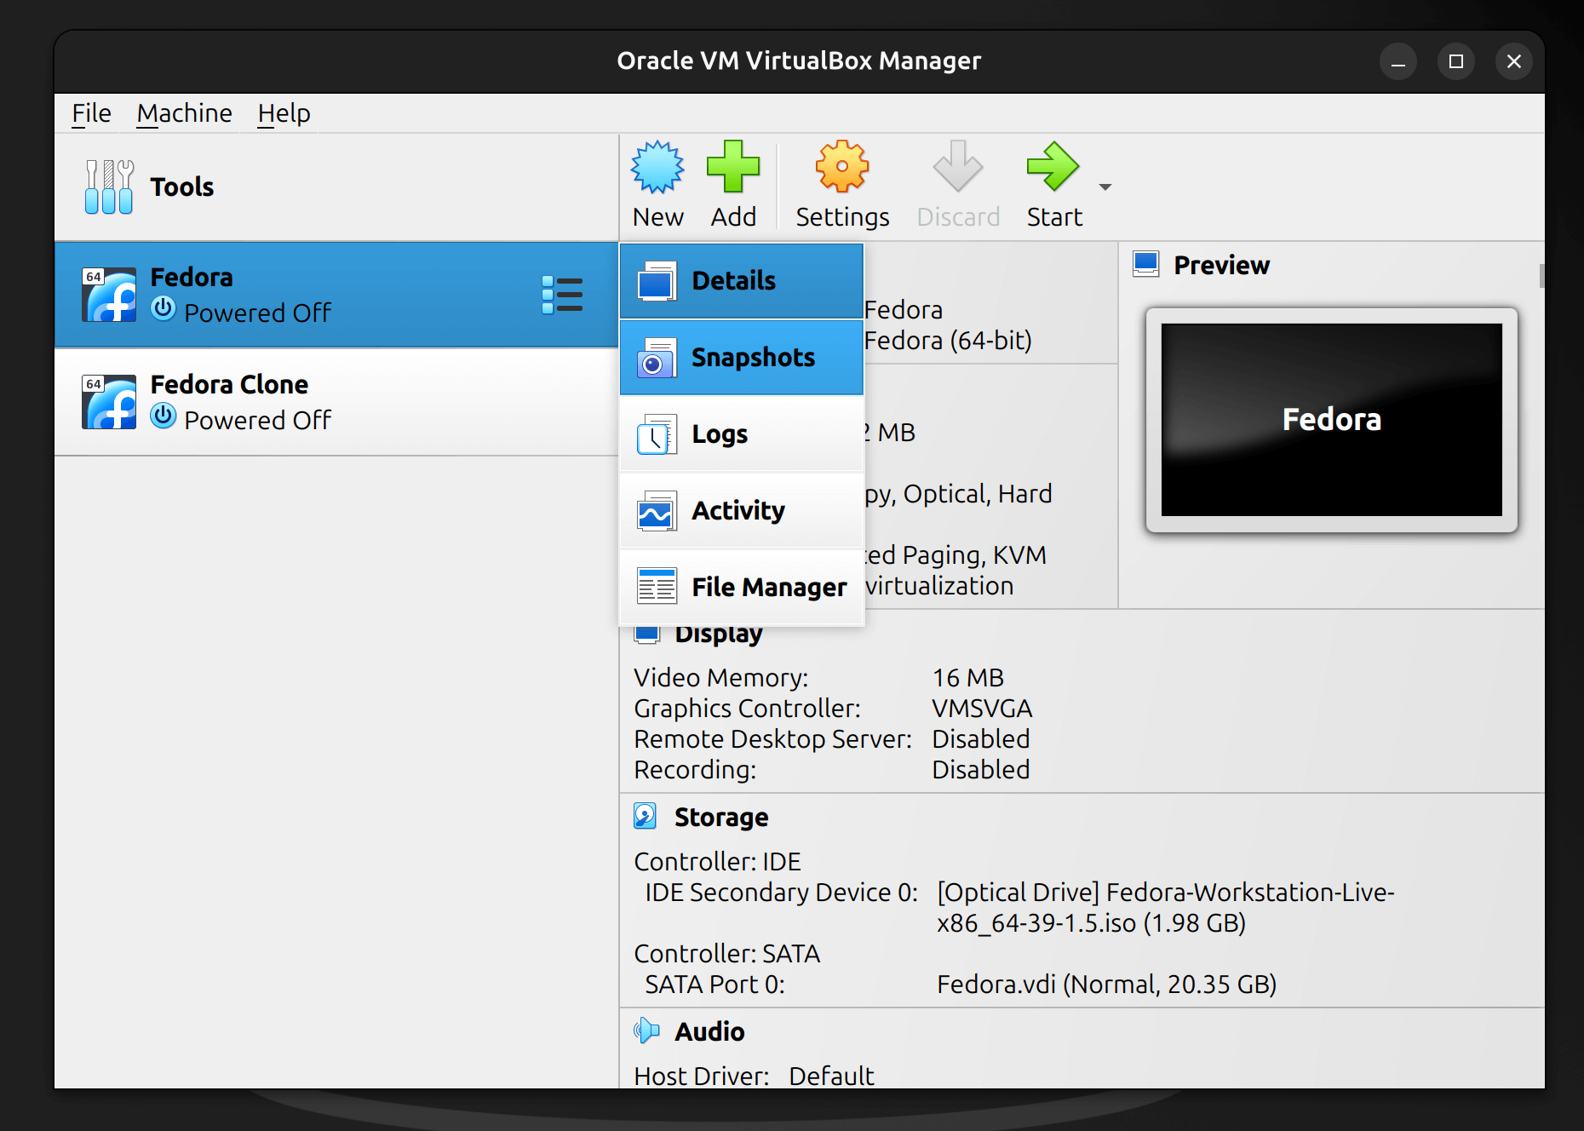The width and height of the screenshot is (1584, 1131).
Task: Create a new virtual machine
Action: [x=657, y=183]
